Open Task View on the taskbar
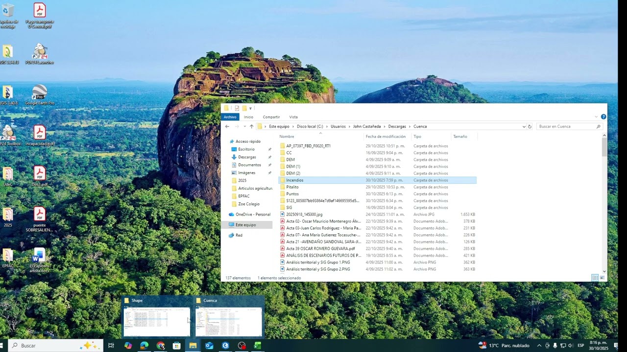This screenshot has height=352, width=627. tap(111, 345)
